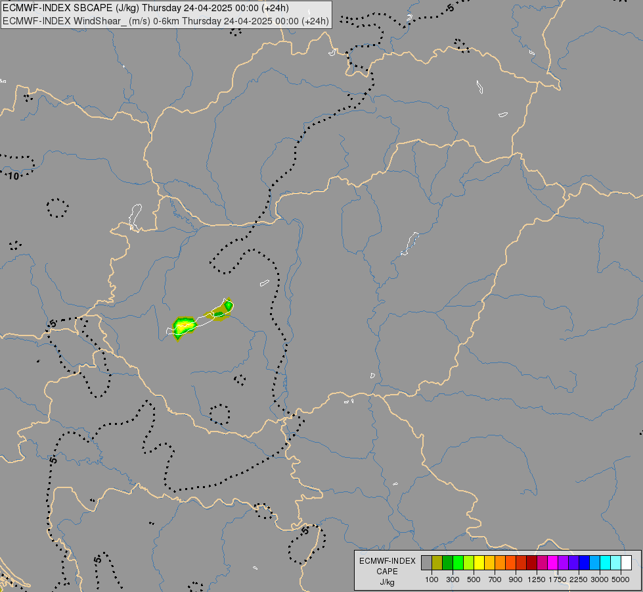
Task: Click the CAPE label in the legend
Action: [x=387, y=572]
